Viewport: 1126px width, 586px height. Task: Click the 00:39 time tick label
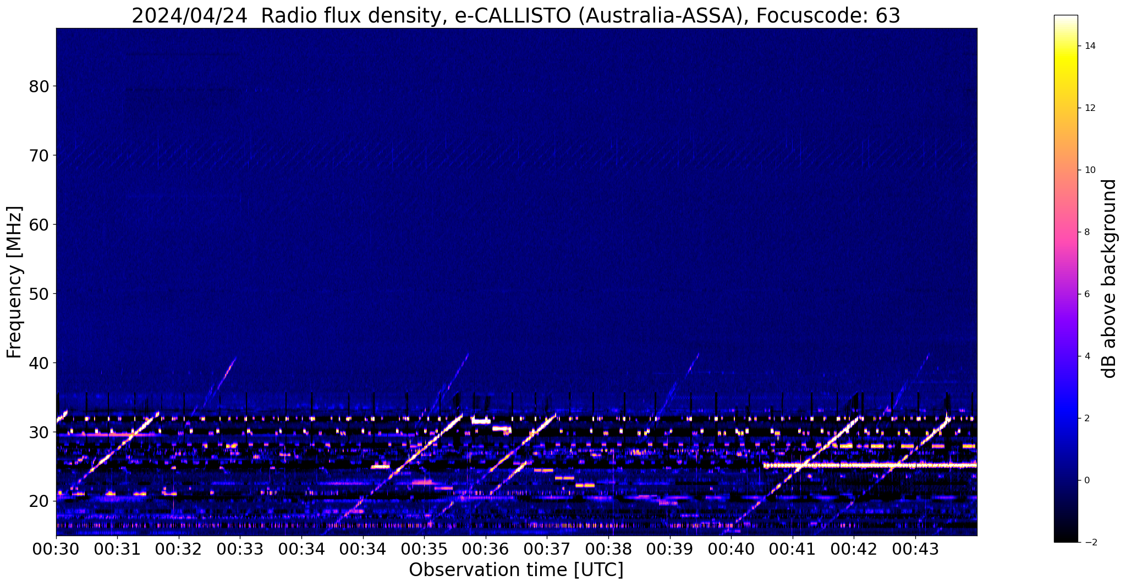[670, 550]
